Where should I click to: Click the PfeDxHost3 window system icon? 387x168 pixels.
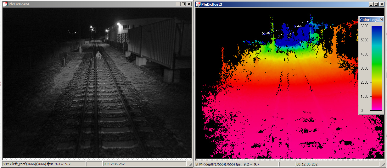click(x=198, y=4)
